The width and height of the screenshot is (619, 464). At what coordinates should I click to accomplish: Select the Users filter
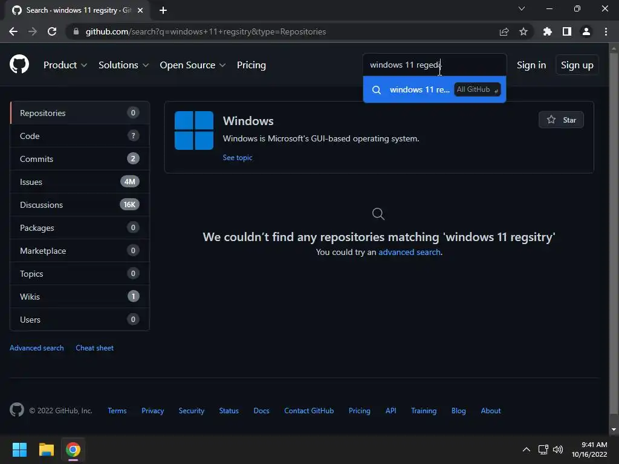tap(80, 319)
